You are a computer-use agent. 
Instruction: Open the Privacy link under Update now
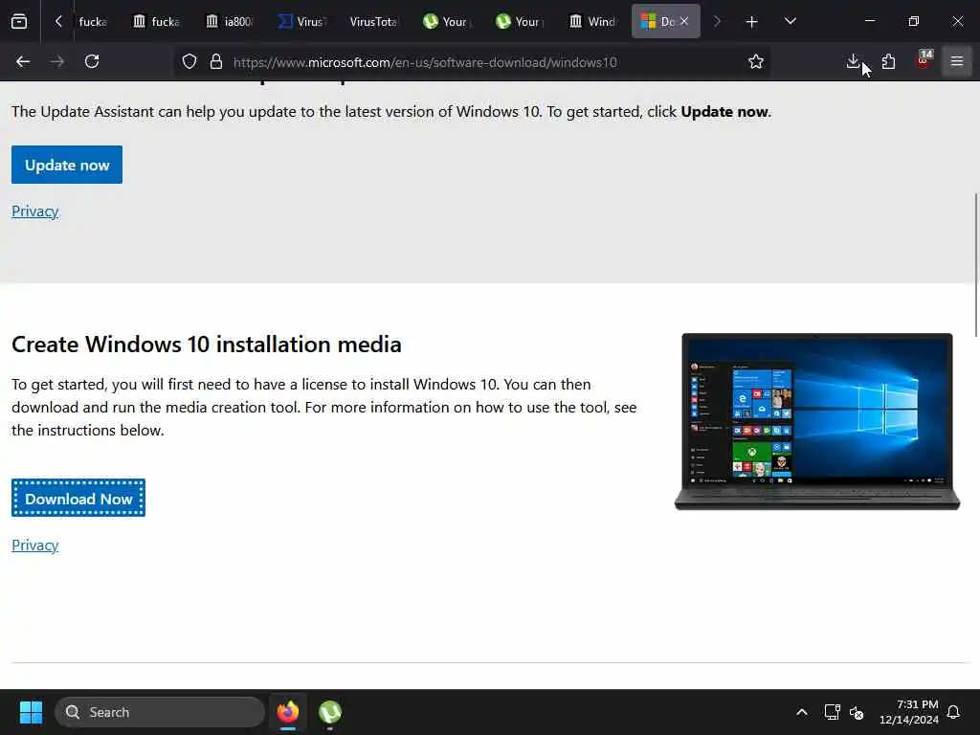point(35,212)
